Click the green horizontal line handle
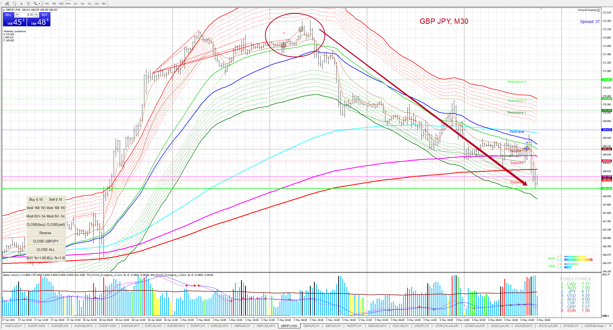613x330 pixels. click(3, 189)
